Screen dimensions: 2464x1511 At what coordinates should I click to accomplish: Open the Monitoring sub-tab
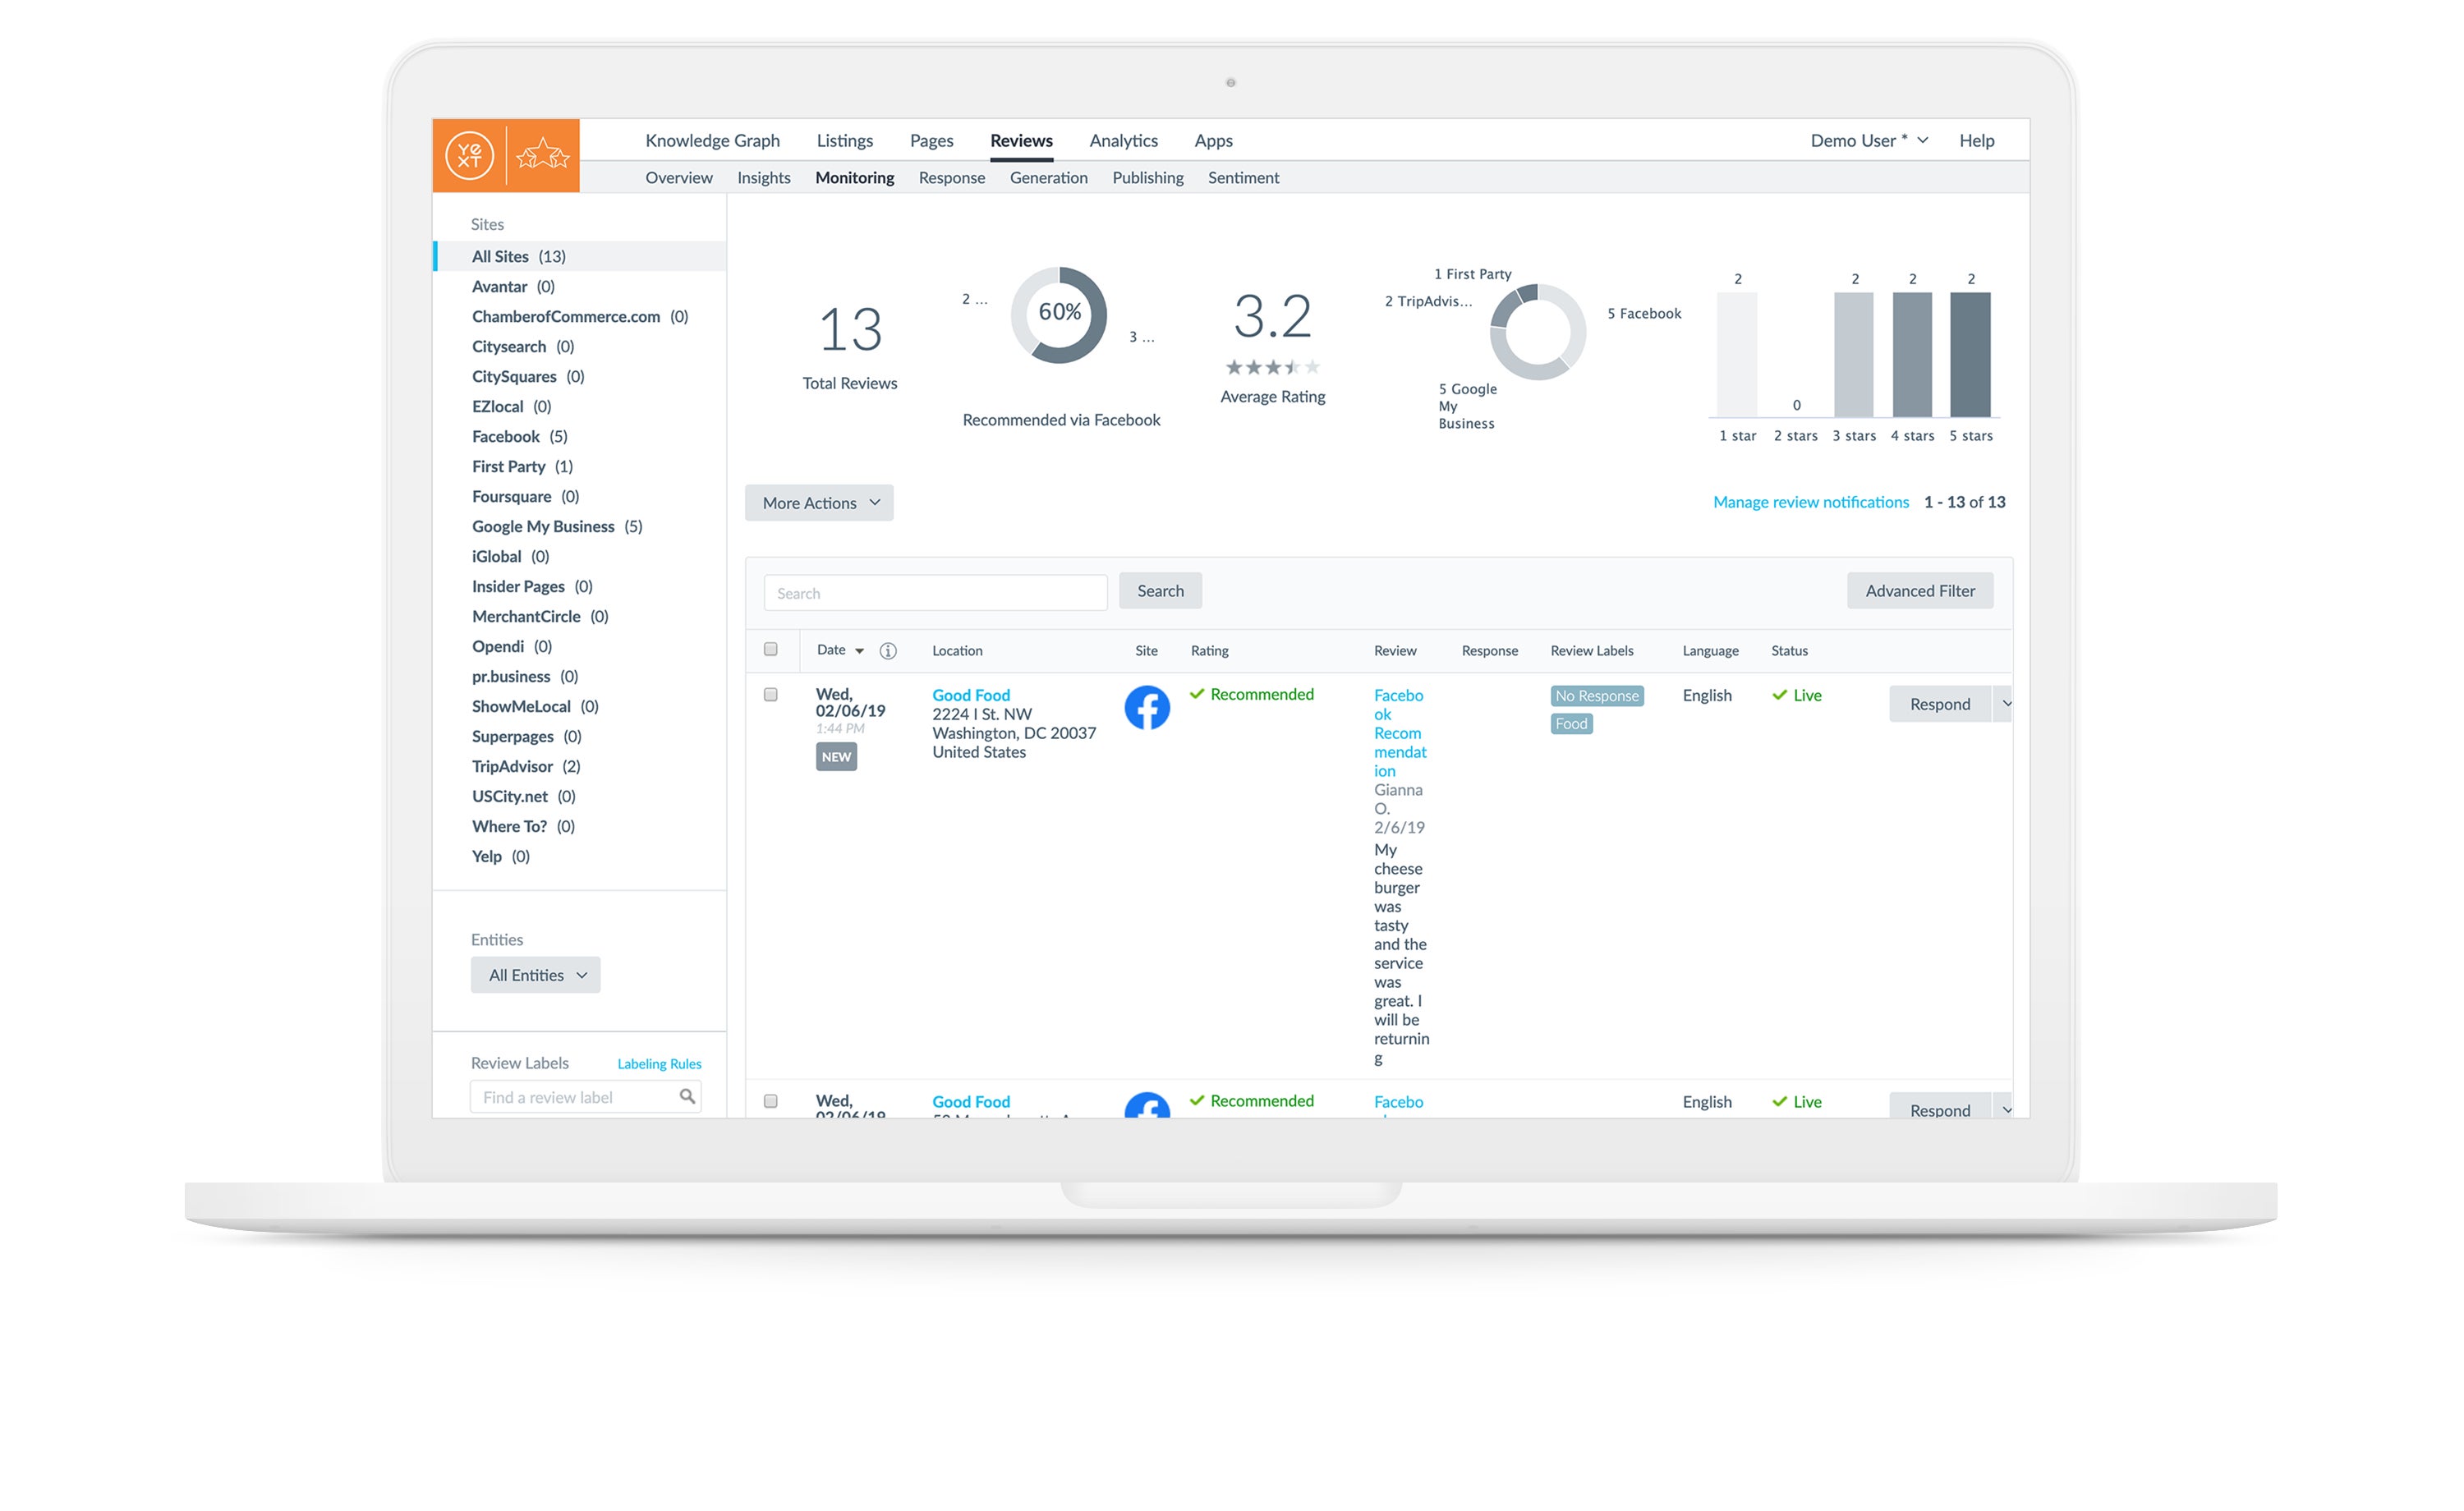click(x=853, y=177)
